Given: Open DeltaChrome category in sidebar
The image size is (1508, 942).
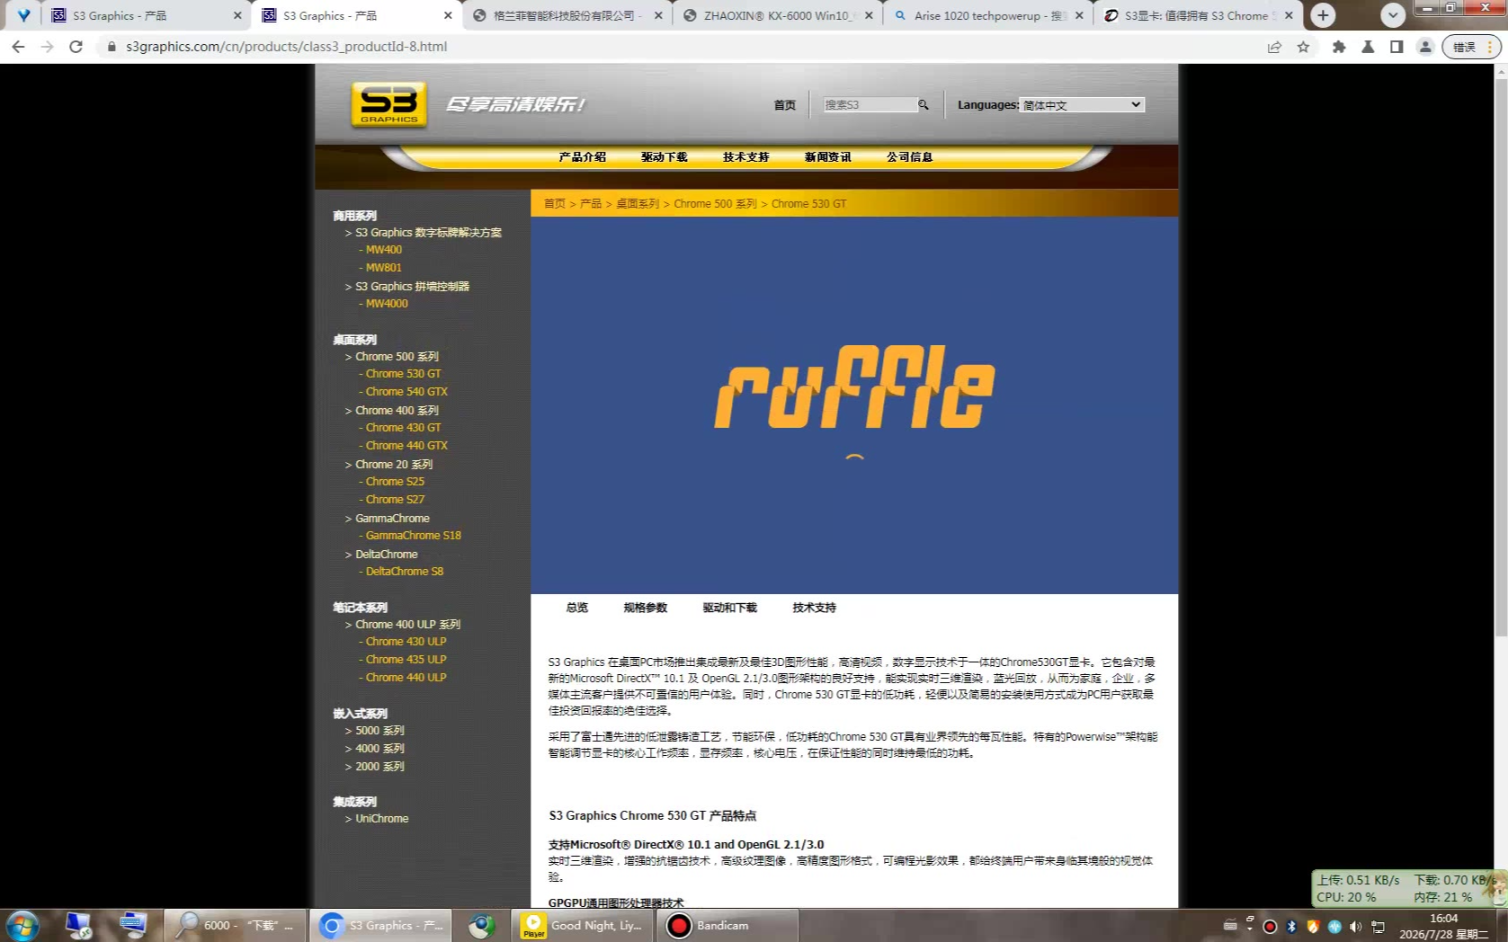Looking at the screenshot, I should tap(387, 555).
